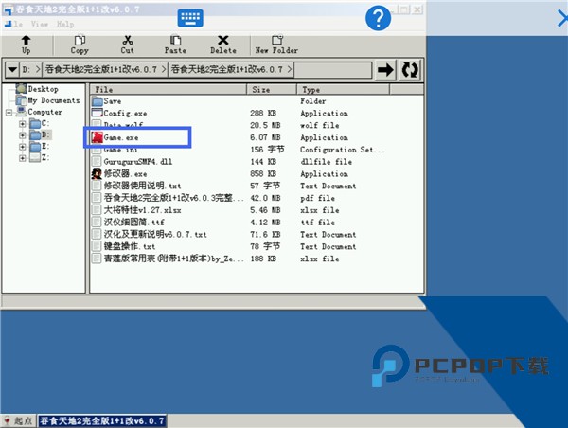Select the Config.exe application icon
This screenshot has width=568, height=428.
coord(98,113)
